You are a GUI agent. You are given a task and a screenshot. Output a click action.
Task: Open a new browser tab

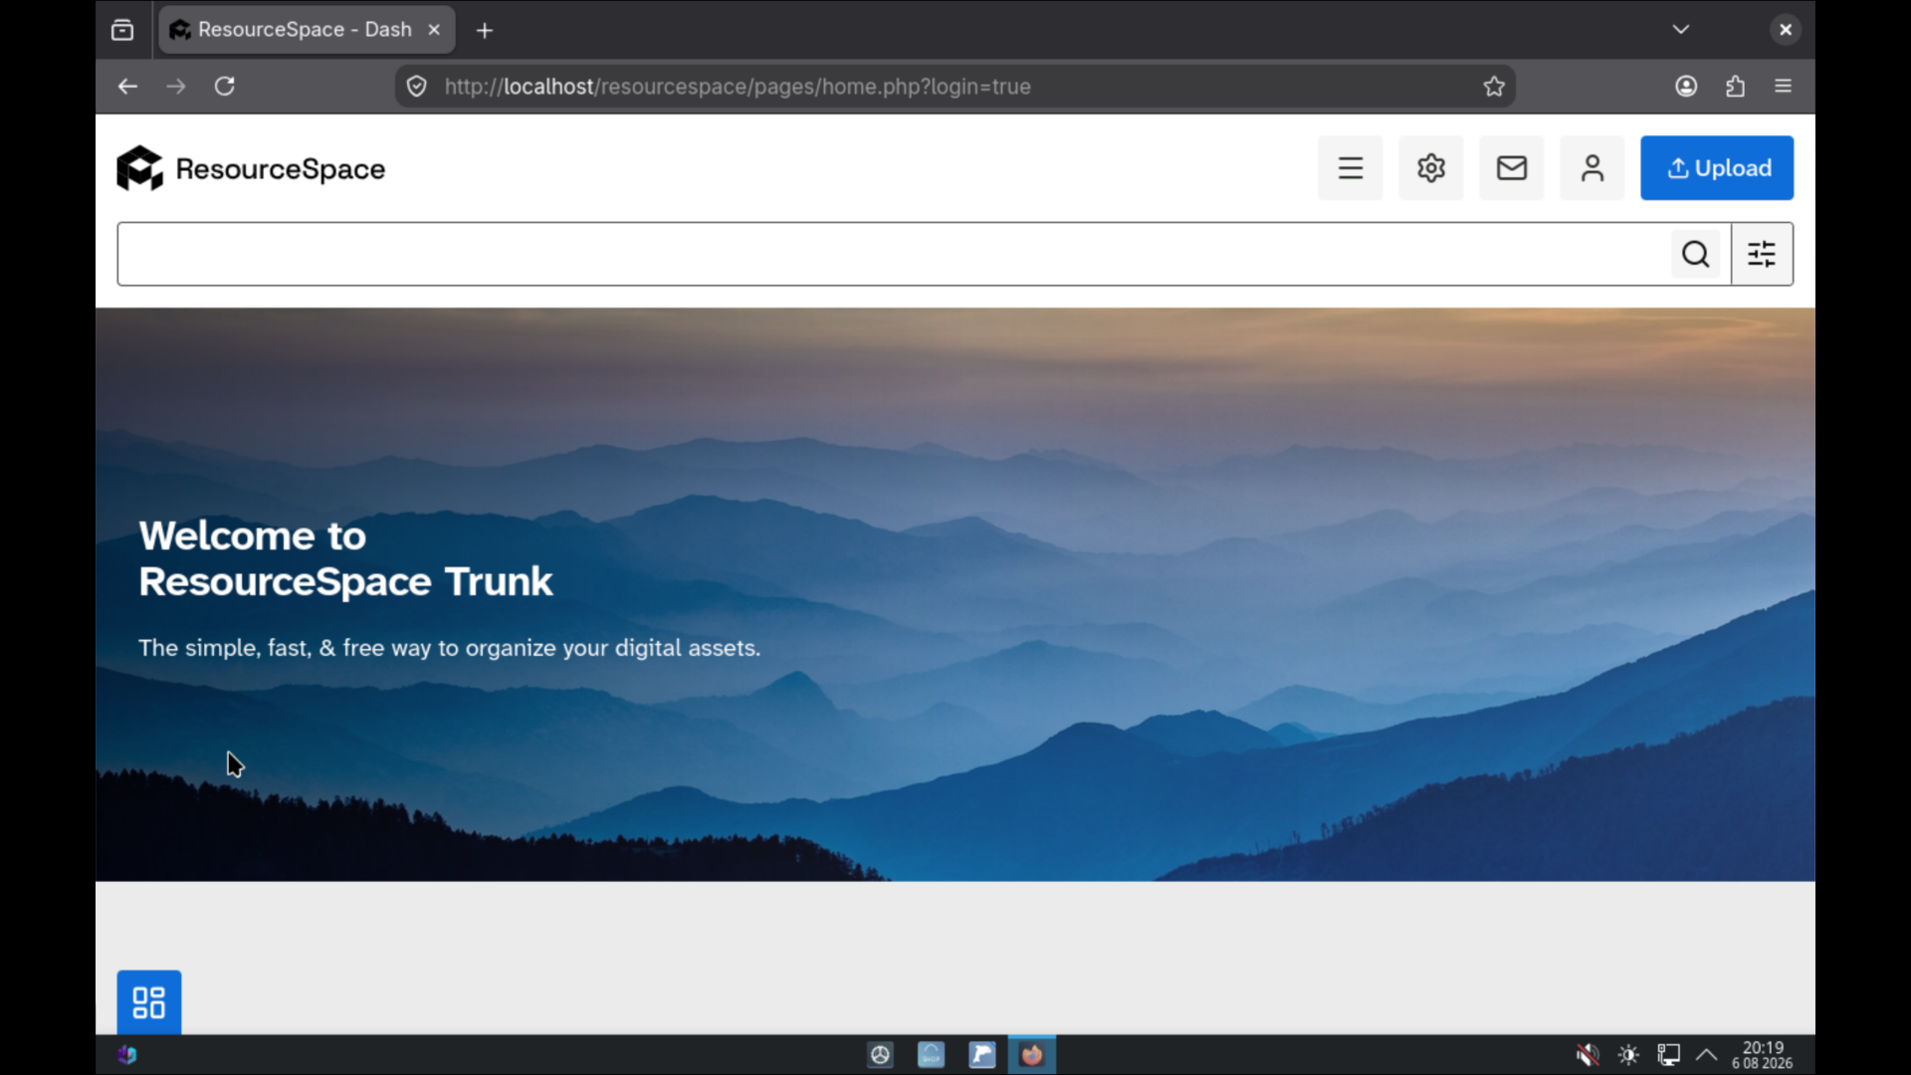click(x=485, y=30)
